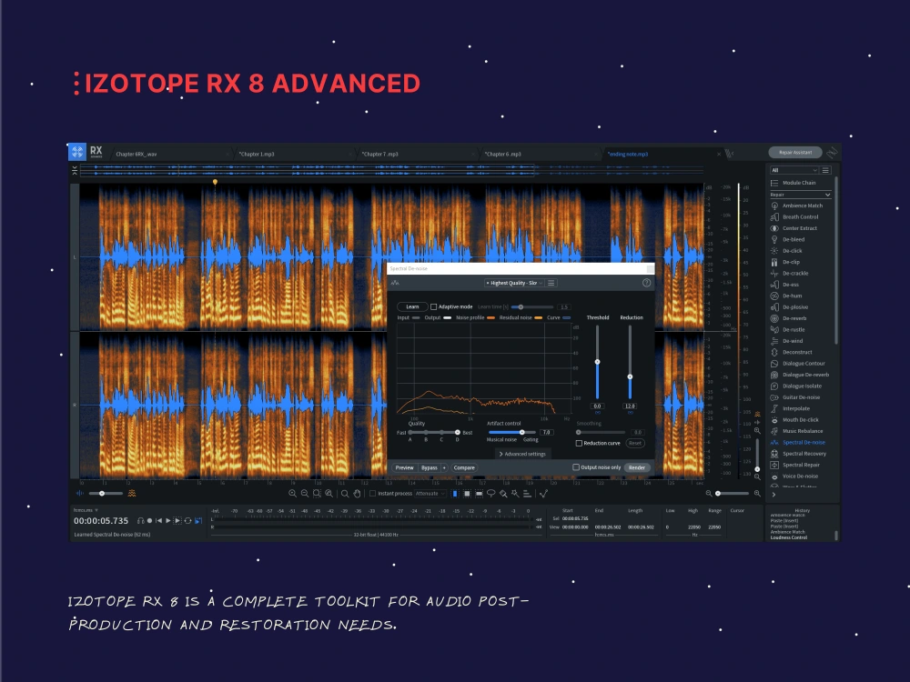
Task: Open the De-crackle module
Action: [x=789, y=273]
